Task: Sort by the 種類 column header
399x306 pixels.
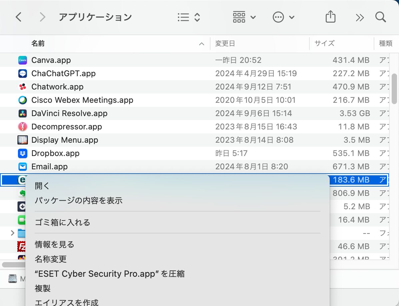Action: (386, 44)
